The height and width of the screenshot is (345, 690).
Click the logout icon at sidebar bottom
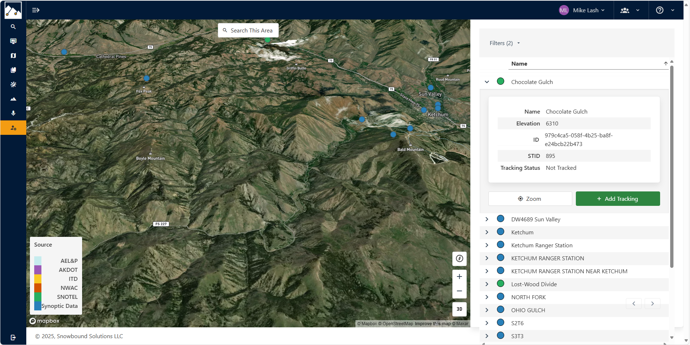point(13,337)
